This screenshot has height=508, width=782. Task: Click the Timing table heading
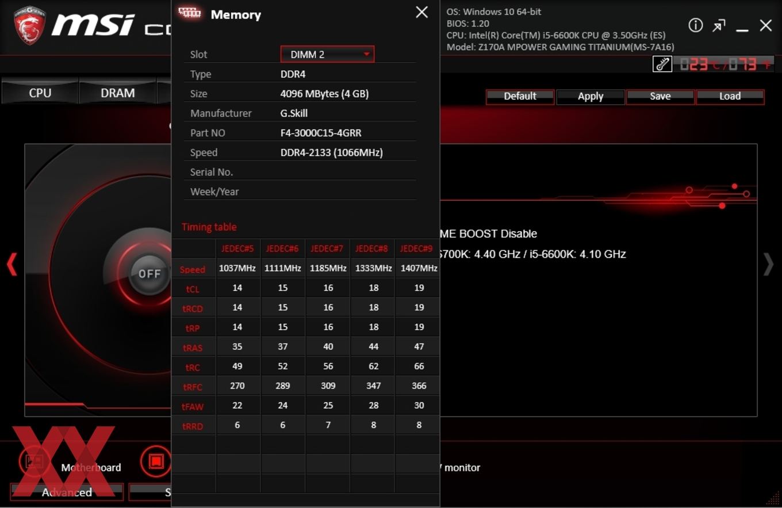[209, 227]
